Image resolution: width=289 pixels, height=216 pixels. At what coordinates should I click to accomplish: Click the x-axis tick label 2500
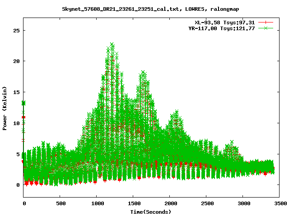207,203
